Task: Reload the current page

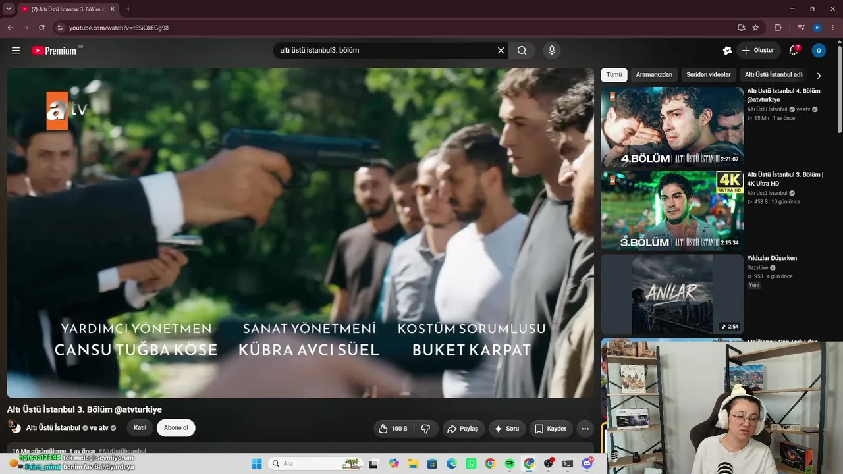Action: 41,28
